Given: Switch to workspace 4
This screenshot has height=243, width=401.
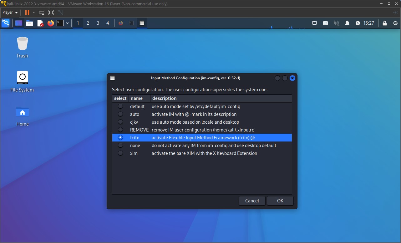Looking at the screenshot, I should coord(108,23).
